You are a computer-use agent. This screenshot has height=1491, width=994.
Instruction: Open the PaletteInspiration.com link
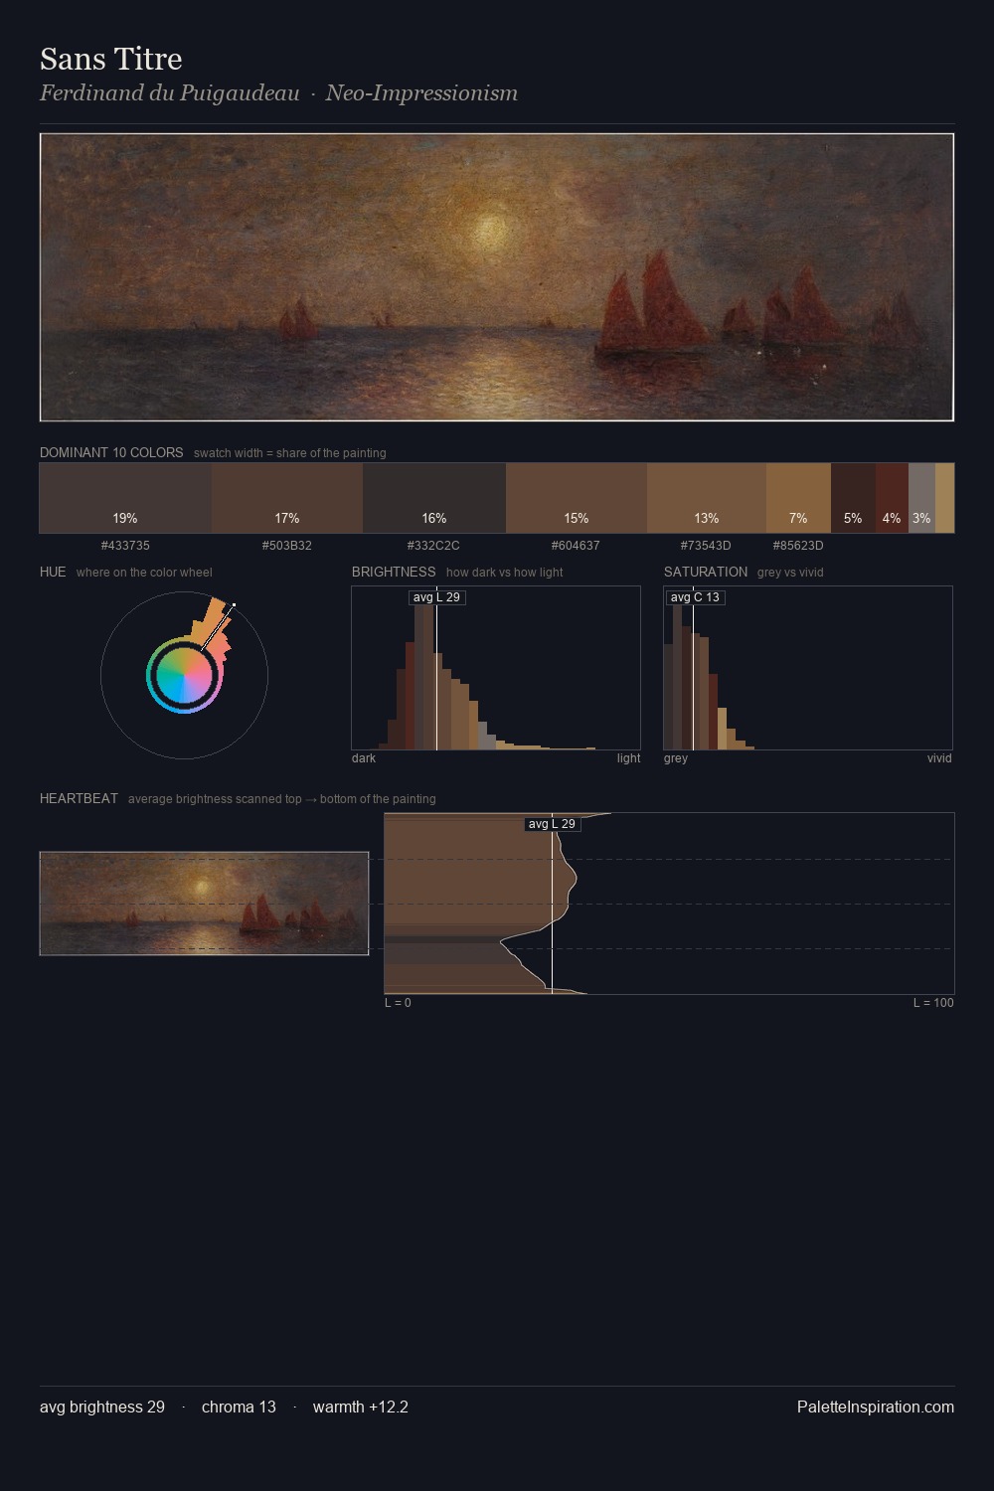876,1407
